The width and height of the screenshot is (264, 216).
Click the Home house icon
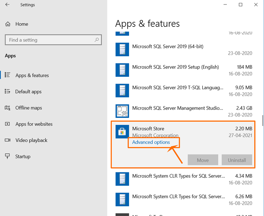8,24
